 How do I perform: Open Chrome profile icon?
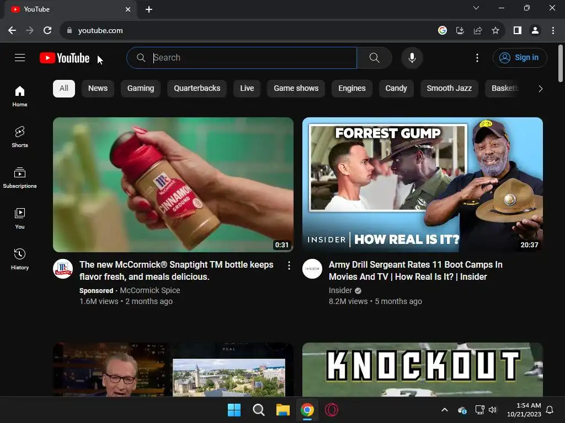[535, 30]
